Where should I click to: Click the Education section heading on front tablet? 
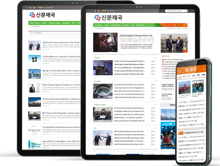(98, 81)
